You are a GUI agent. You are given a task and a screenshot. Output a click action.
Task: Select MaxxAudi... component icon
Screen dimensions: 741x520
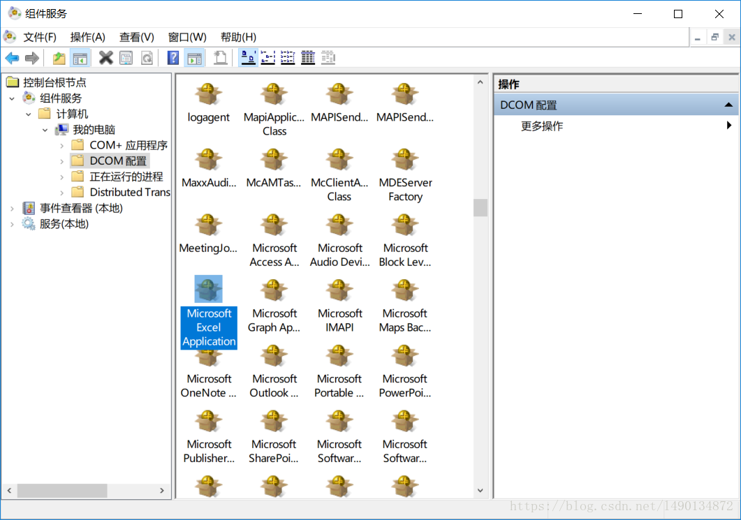(x=208, y=169)
